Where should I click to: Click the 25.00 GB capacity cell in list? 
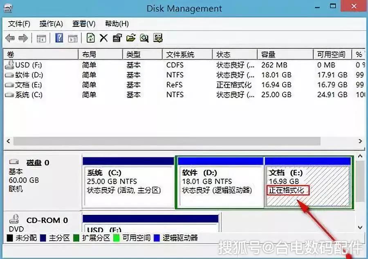coord(276,94)
